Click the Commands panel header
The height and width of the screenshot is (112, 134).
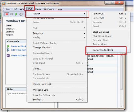(16, 41)
